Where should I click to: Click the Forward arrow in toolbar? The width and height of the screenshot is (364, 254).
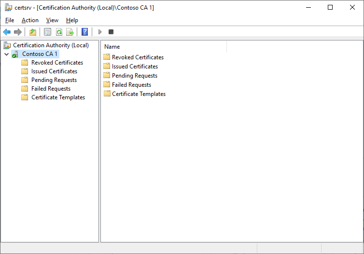(x=18, y=32)
